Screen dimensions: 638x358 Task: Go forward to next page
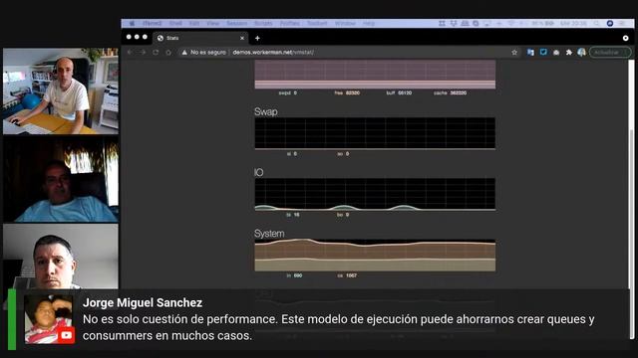pos(143,52)
